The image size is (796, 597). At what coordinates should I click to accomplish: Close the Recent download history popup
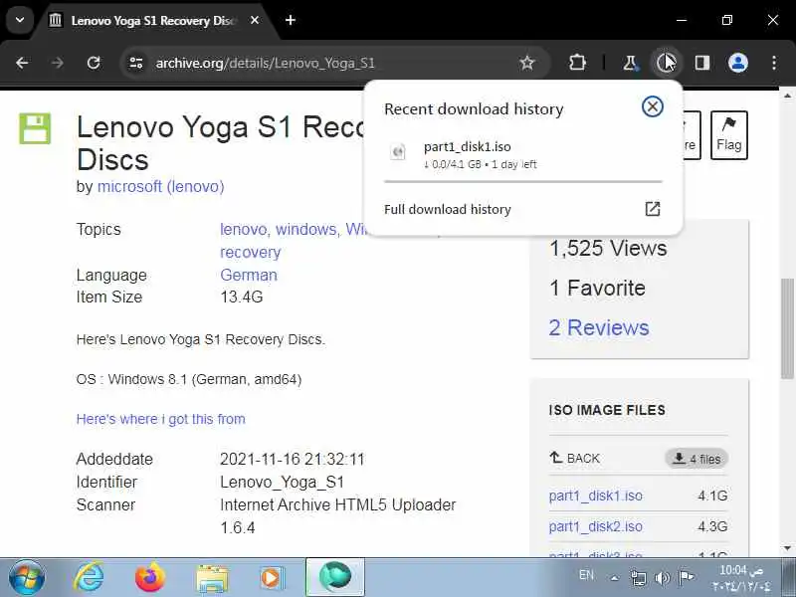[653, 106]
